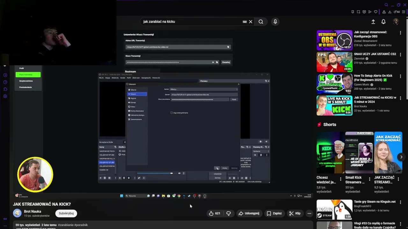The height and width of the screenshot is (229, 408).
Task: Open Ustawienia OBS w 10 minut thumbnail
Action: click(334, 40)
